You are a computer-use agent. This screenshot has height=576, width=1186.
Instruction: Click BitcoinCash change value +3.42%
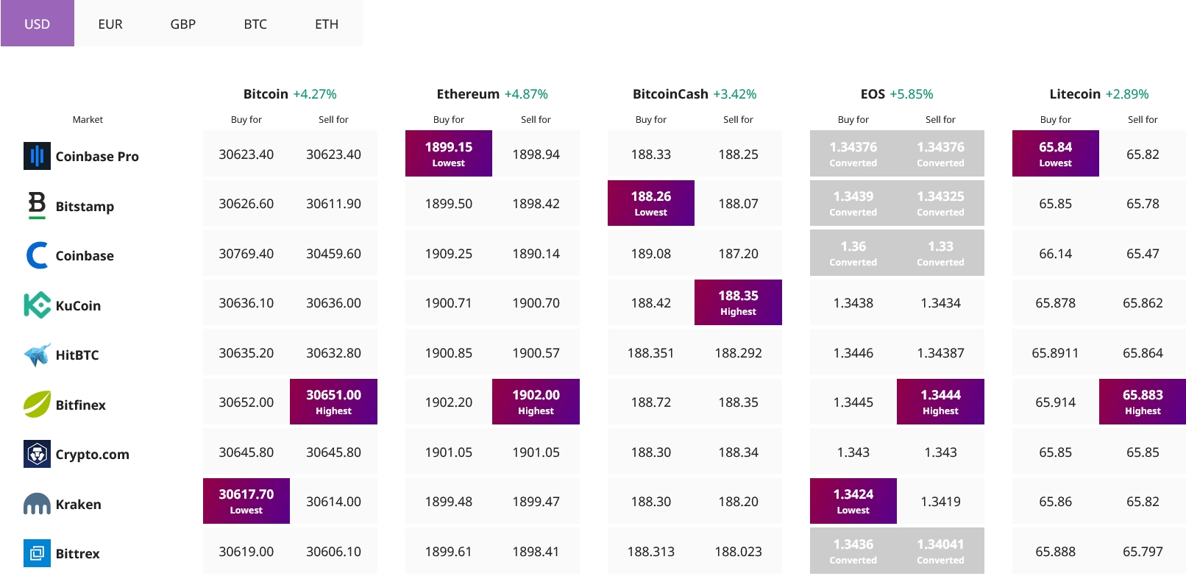point(735,94)
